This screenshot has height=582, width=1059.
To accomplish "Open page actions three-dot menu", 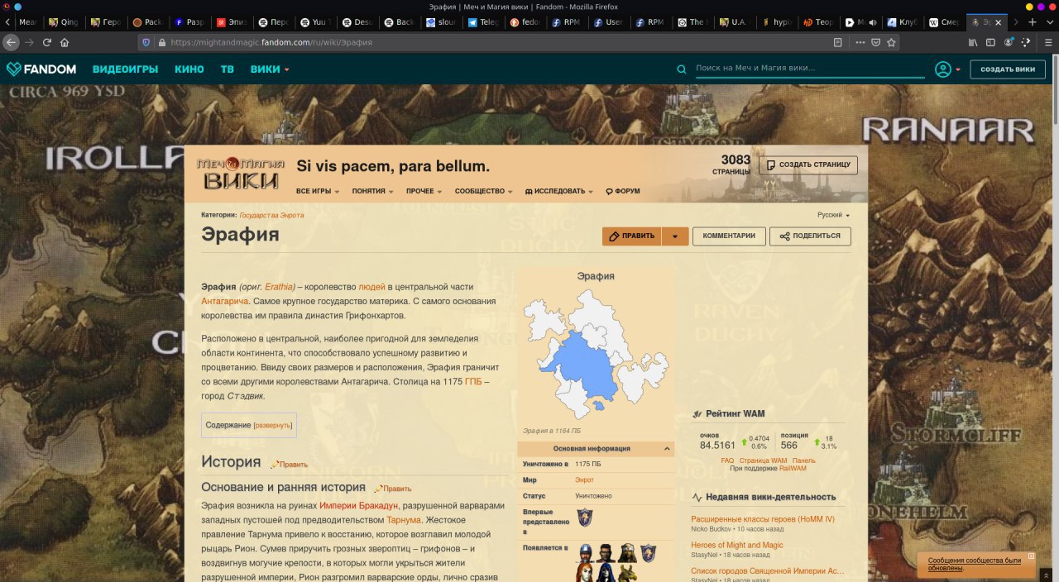I will point(862,41).
